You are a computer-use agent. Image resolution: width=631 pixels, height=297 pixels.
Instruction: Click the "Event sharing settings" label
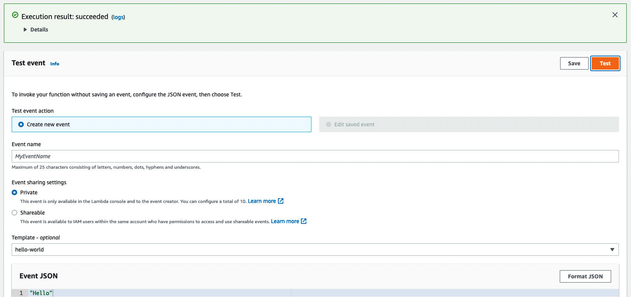point(39,182)
